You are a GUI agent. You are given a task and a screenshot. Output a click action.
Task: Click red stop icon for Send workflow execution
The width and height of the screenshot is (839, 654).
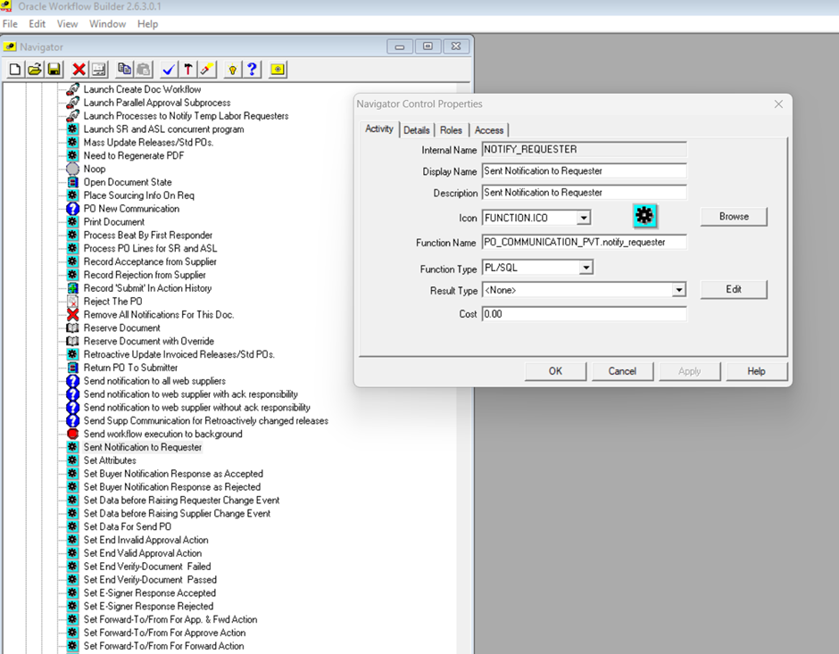(x=72, y=435)
